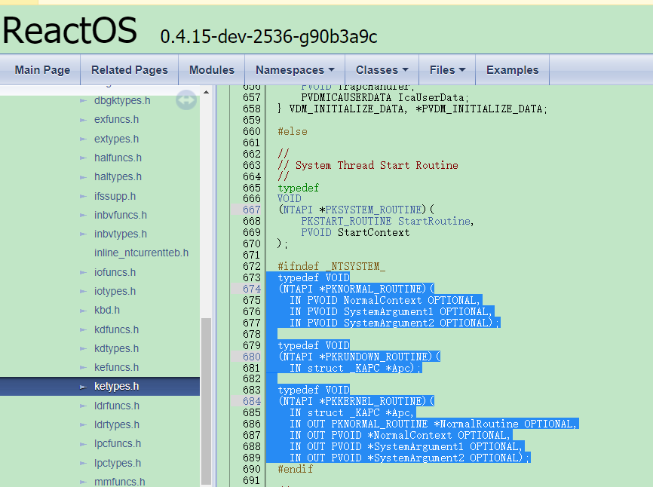Follow the VDM_INITIALIZE_DATA typedef link

tap(347, 109)
